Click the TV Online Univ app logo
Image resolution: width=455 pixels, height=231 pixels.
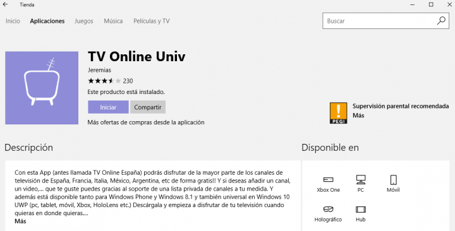click(42, 88)
